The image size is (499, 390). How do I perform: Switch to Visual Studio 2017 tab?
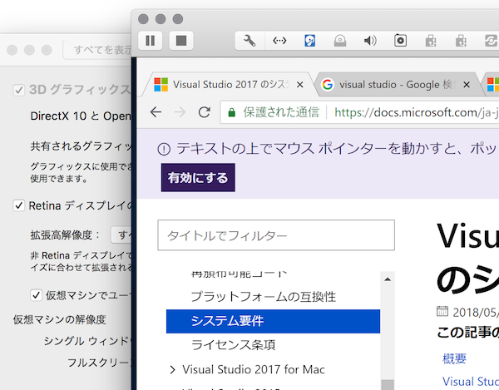(x=226, y=85)
